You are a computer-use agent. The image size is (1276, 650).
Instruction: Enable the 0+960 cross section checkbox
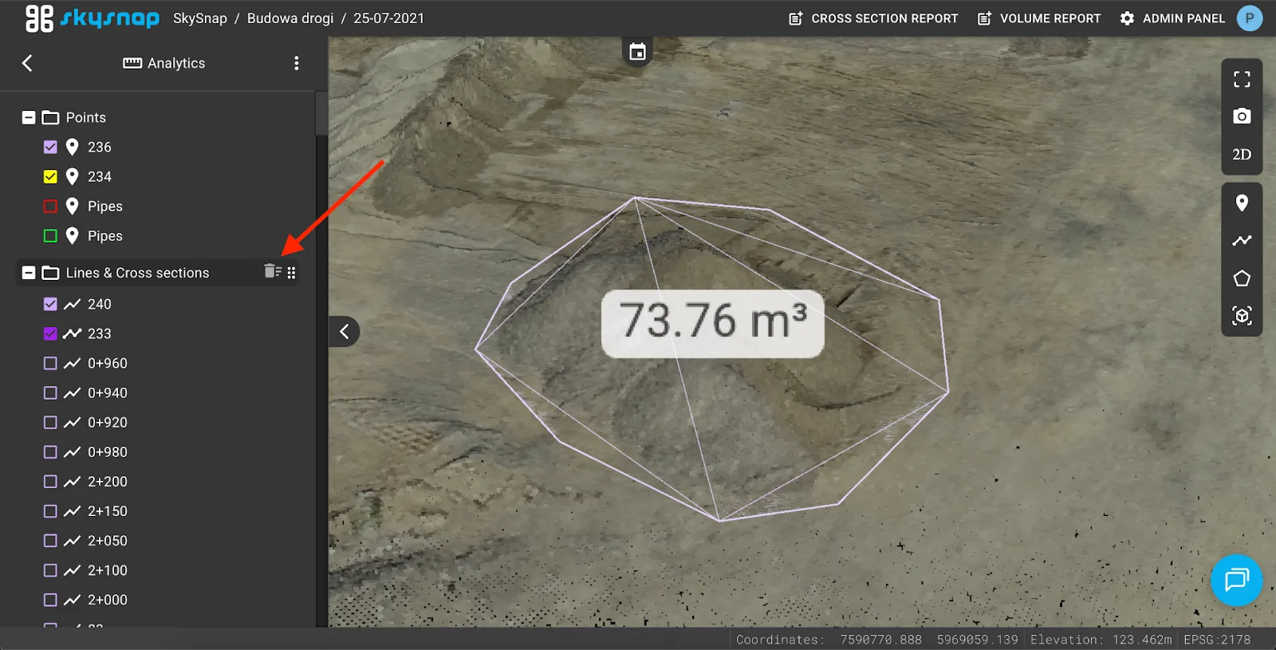(x=50, y=363)
